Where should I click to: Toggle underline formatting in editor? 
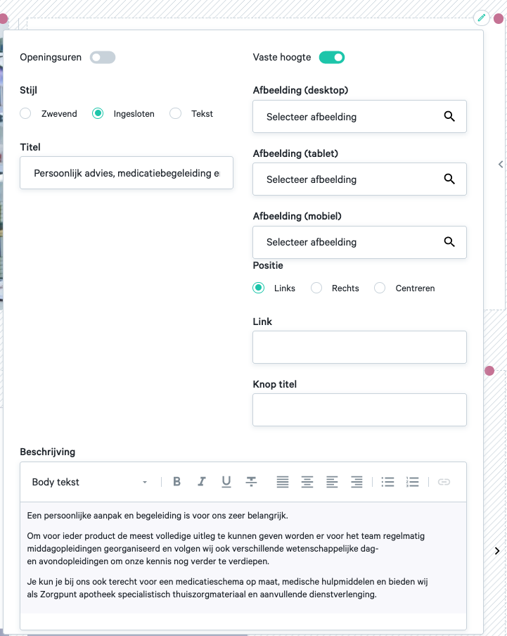pyautogui.click(x=226, y=481)
